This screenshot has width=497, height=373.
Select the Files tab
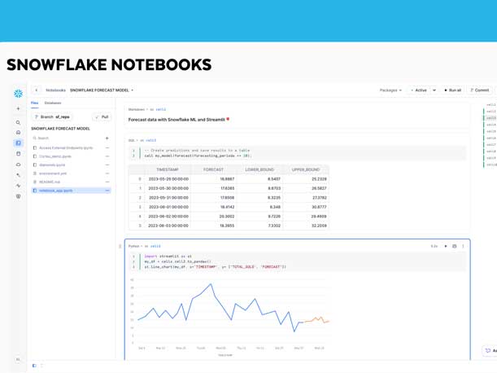[x=34, y=103]
